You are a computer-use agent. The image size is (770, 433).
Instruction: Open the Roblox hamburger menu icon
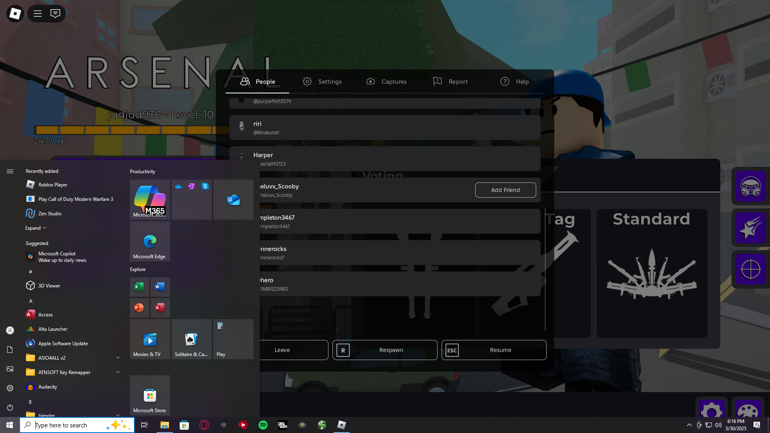click(38, 14)
